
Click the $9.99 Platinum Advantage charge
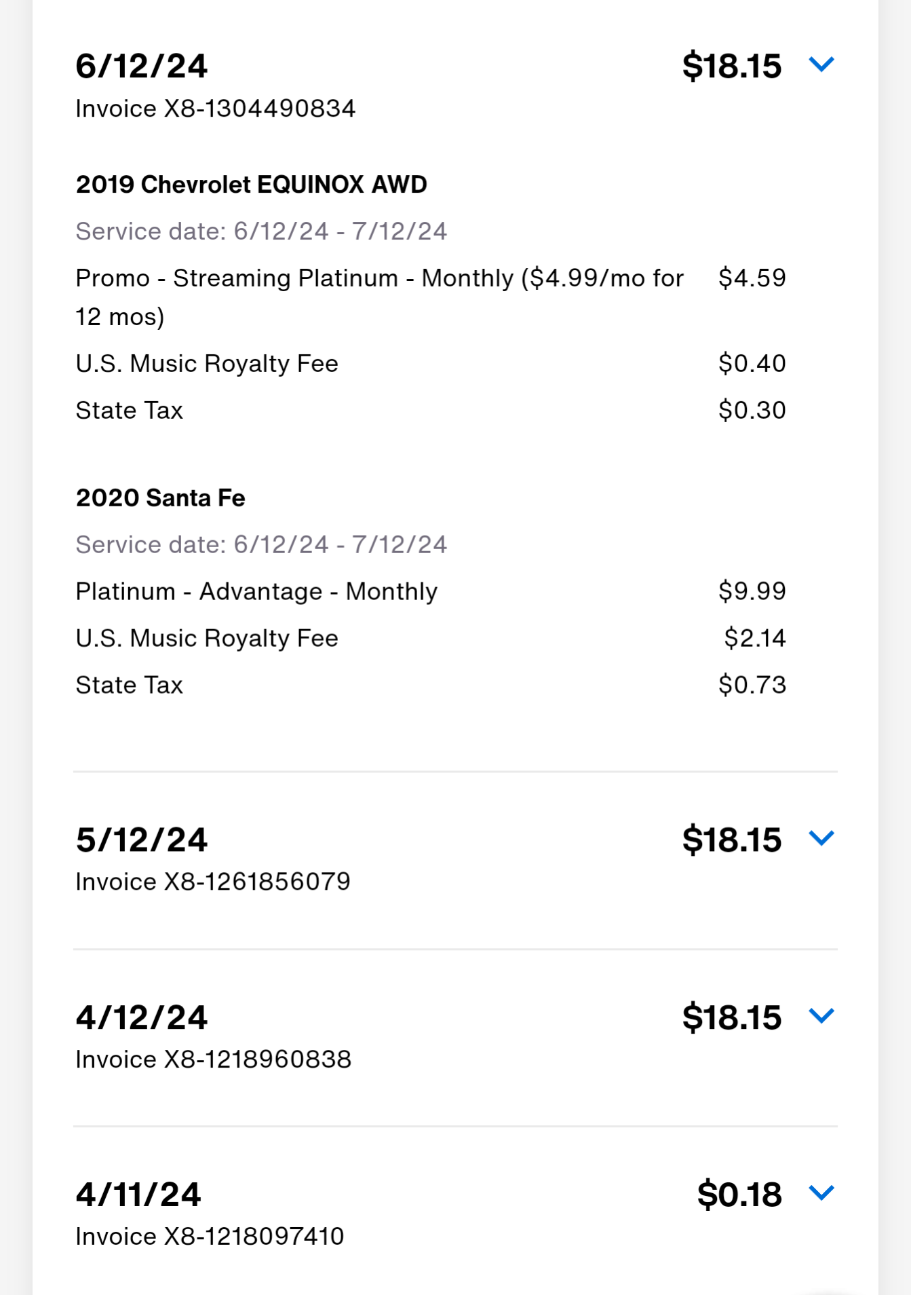(752, 591)
